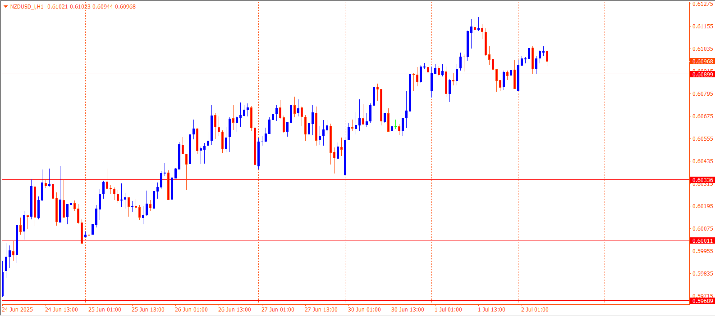Select the red level label 0.60011
The width and height of the screenshot is (715, 316).
tap(702, 240)
